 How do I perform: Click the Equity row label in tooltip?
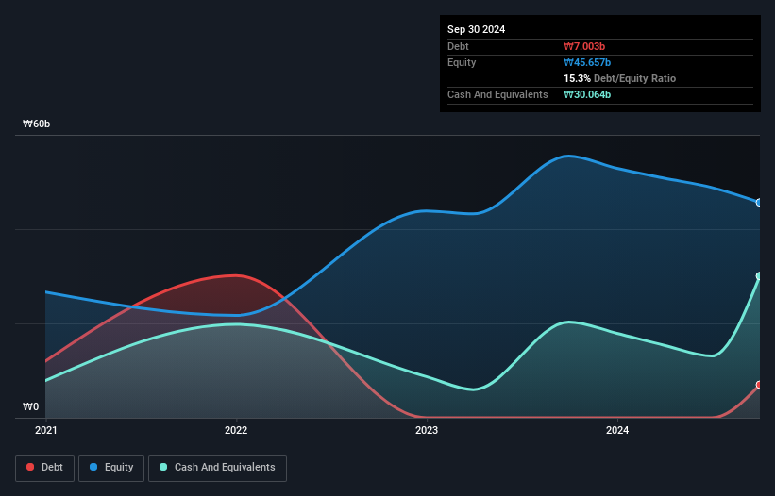[462, 62]
